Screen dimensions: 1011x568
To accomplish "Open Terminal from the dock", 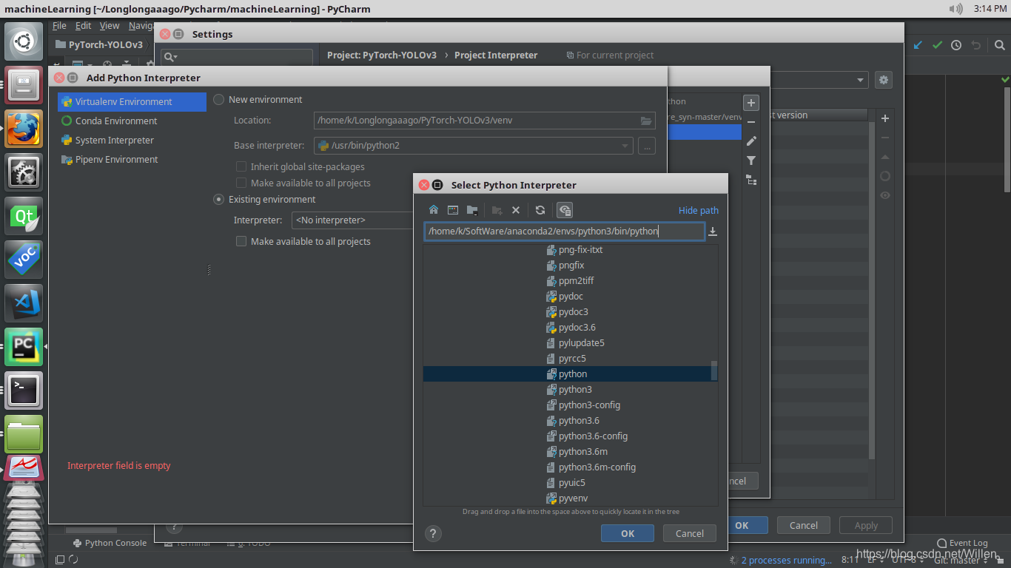I will pyautogui.click(x=24, y=390).
